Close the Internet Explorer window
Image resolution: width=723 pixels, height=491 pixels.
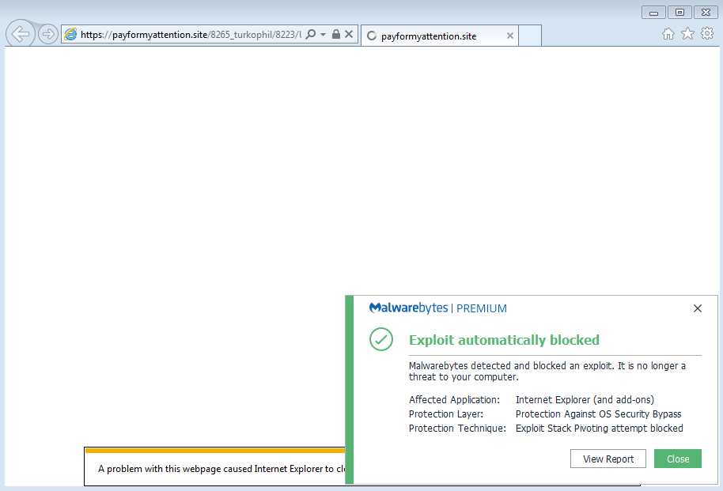pos(706,13)
